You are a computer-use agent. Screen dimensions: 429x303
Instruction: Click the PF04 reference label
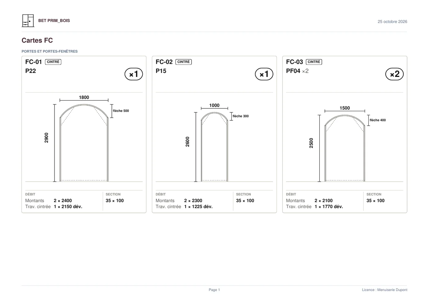click(x=293, y=71)
